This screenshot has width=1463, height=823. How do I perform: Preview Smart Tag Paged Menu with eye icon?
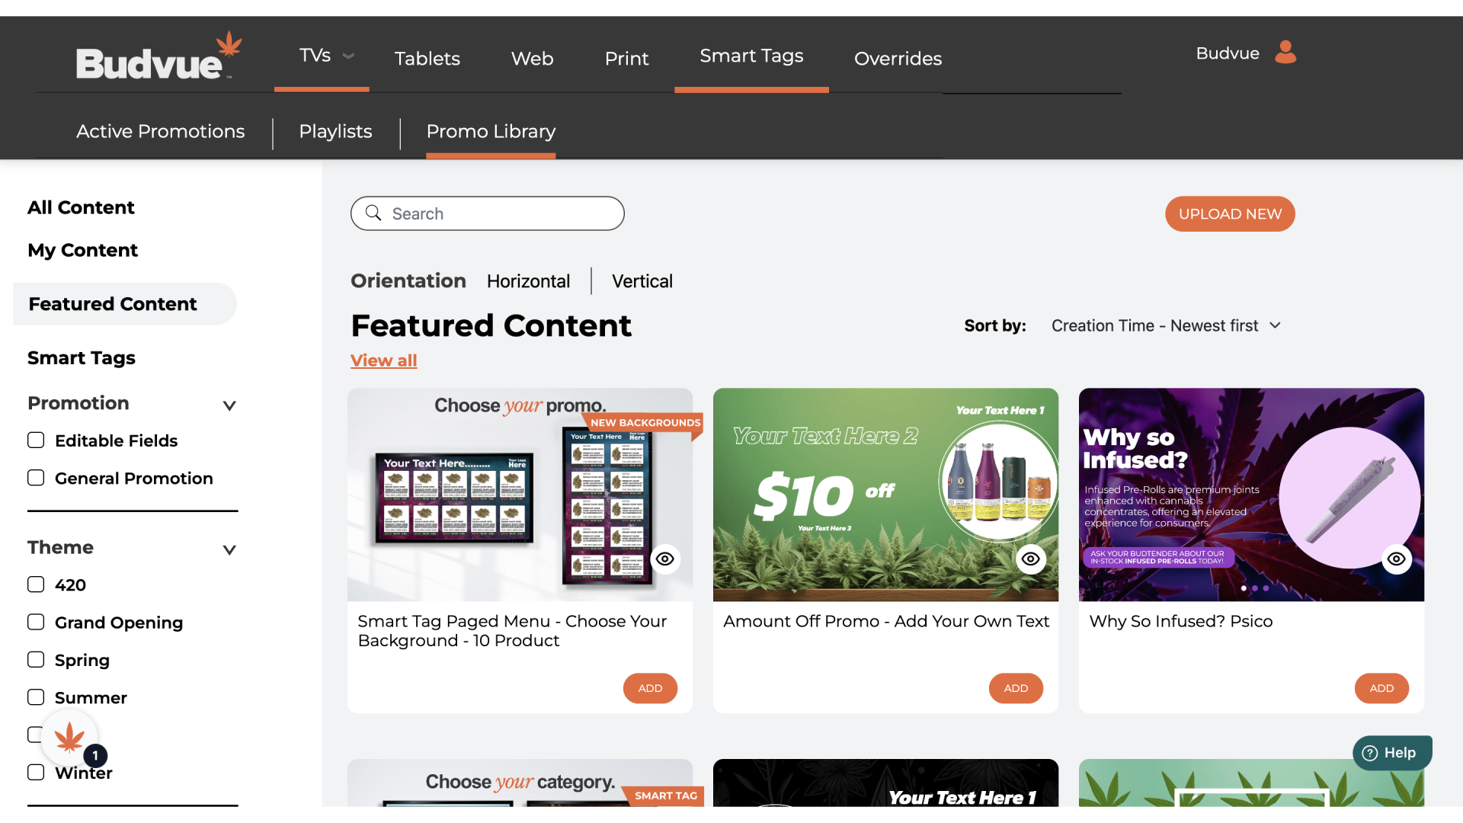[x=665, y=559]
